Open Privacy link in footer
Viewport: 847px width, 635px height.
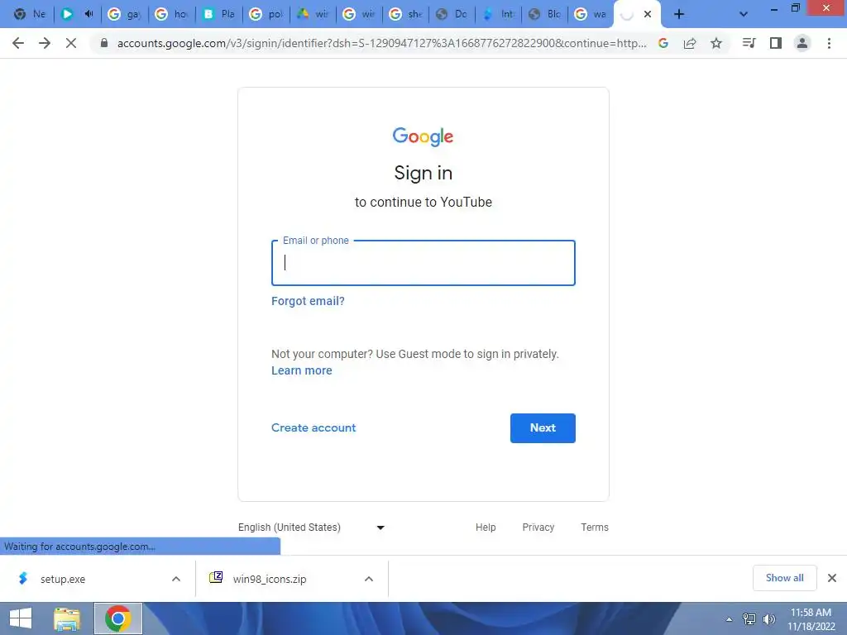[538, 528]
